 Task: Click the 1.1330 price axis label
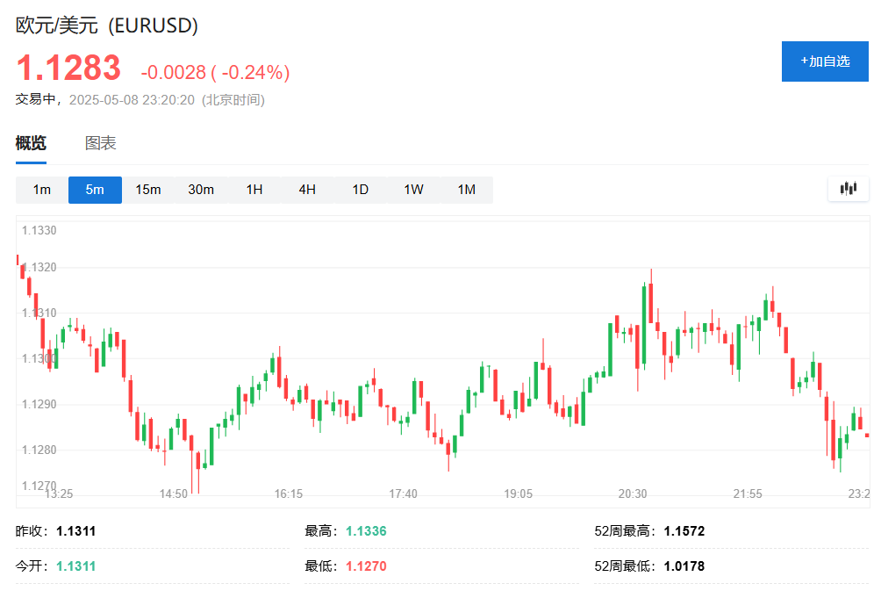coord(39,230)
